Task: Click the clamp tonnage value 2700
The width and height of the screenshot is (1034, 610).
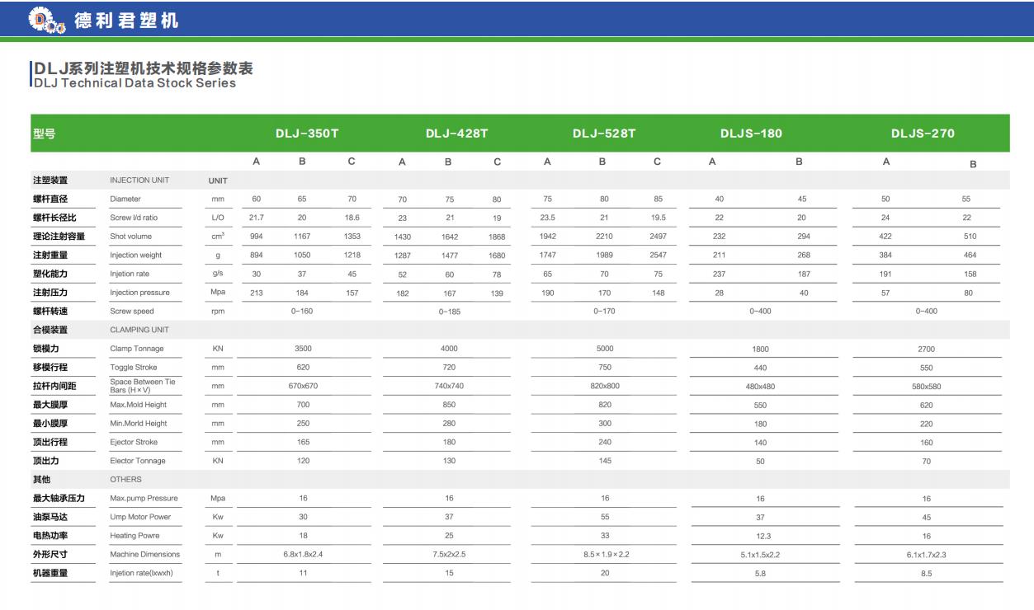Action: click(x=927, y=350)
